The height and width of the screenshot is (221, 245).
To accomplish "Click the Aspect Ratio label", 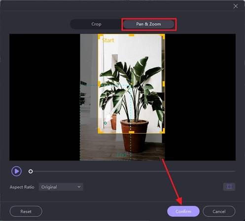I will tap(22, 187).
